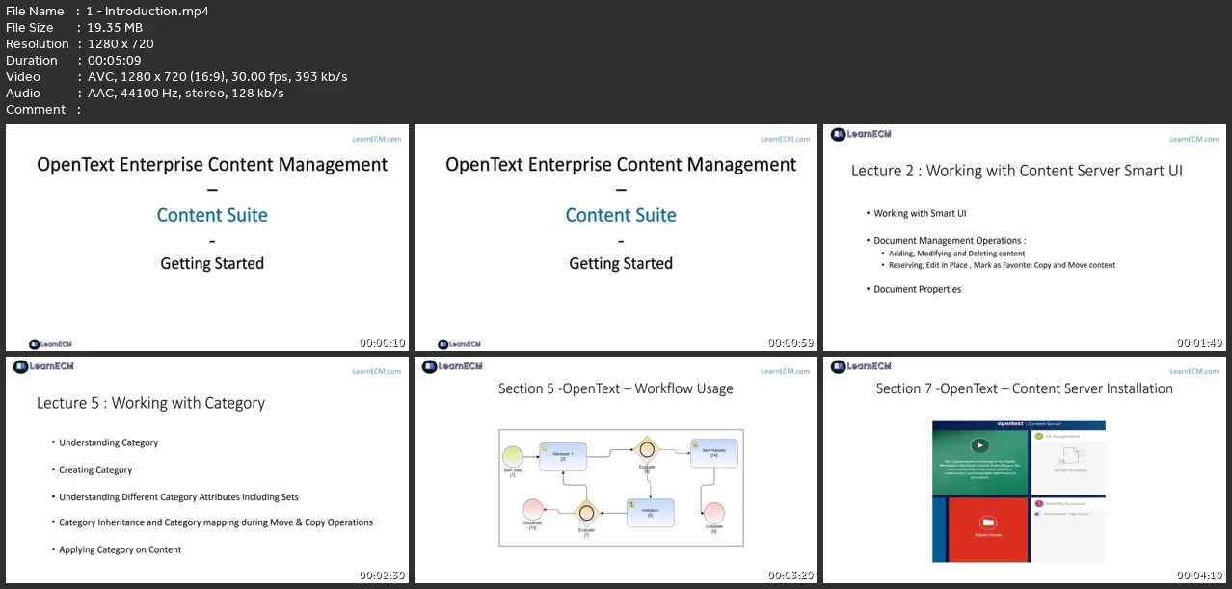
Task: Click the 'Applying Category on Content' bullet
Action: point(121,549)
